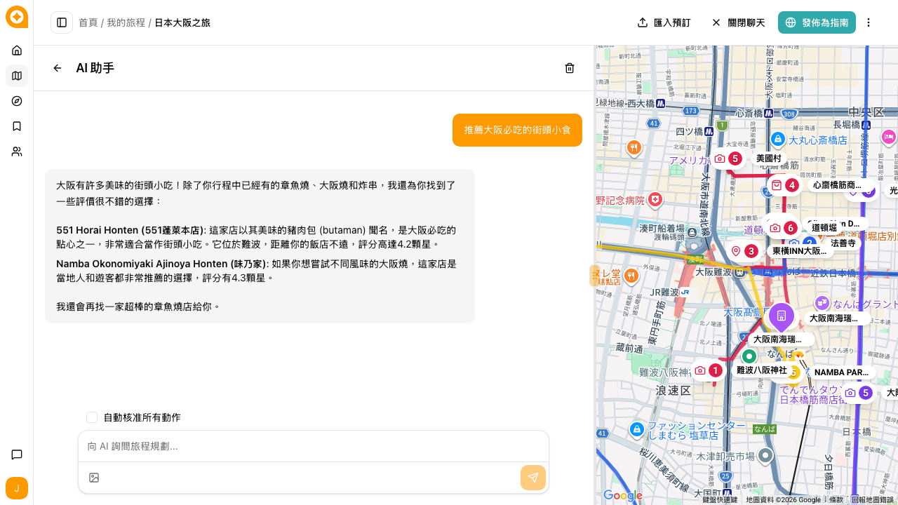Click 回報地圖錯誤 link
This screenshot has height=505, width=898.
[872, 499]
